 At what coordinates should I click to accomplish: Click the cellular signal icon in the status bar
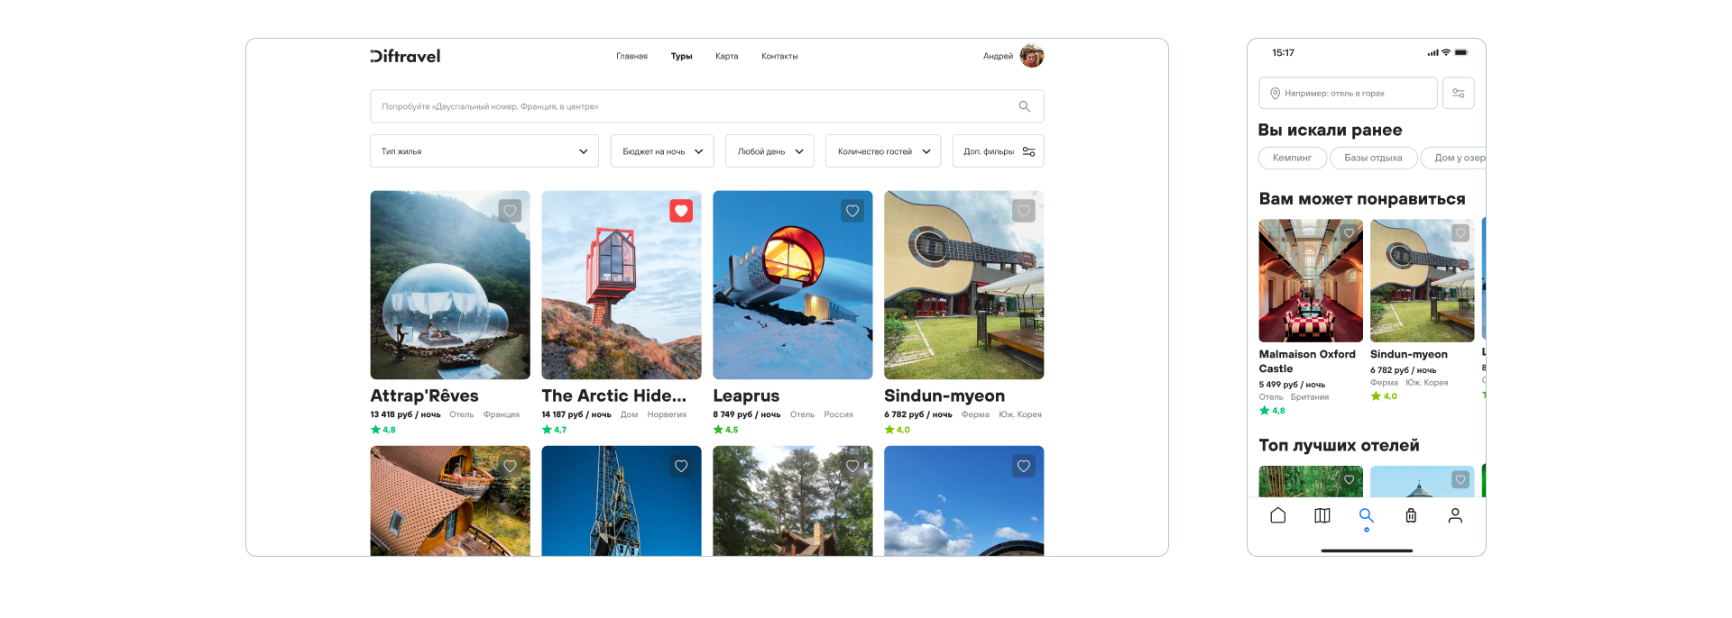pos(1433,52)
